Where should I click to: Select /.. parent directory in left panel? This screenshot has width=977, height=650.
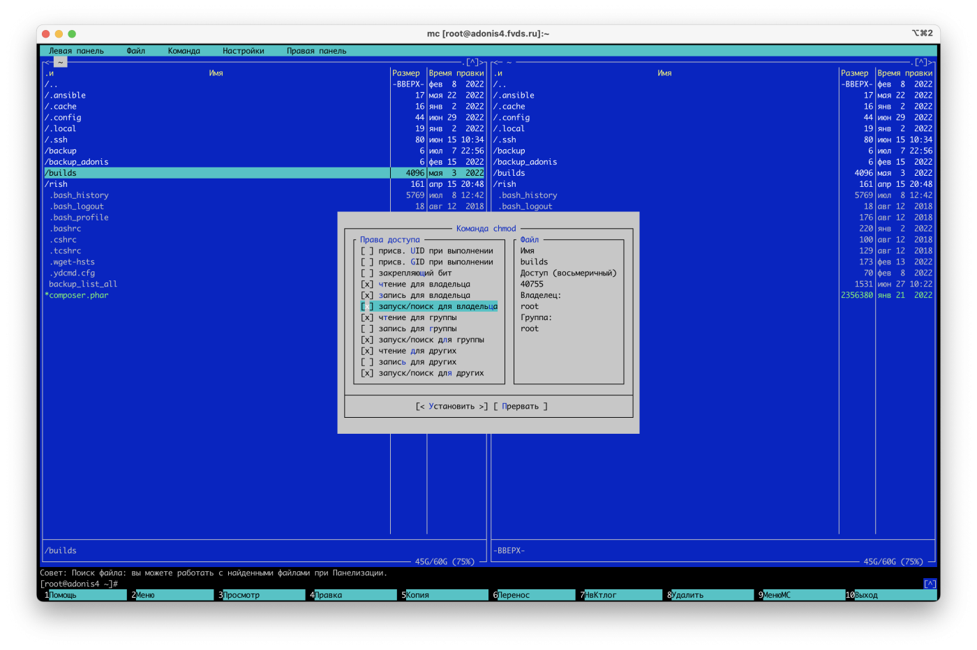pos(264,84)
